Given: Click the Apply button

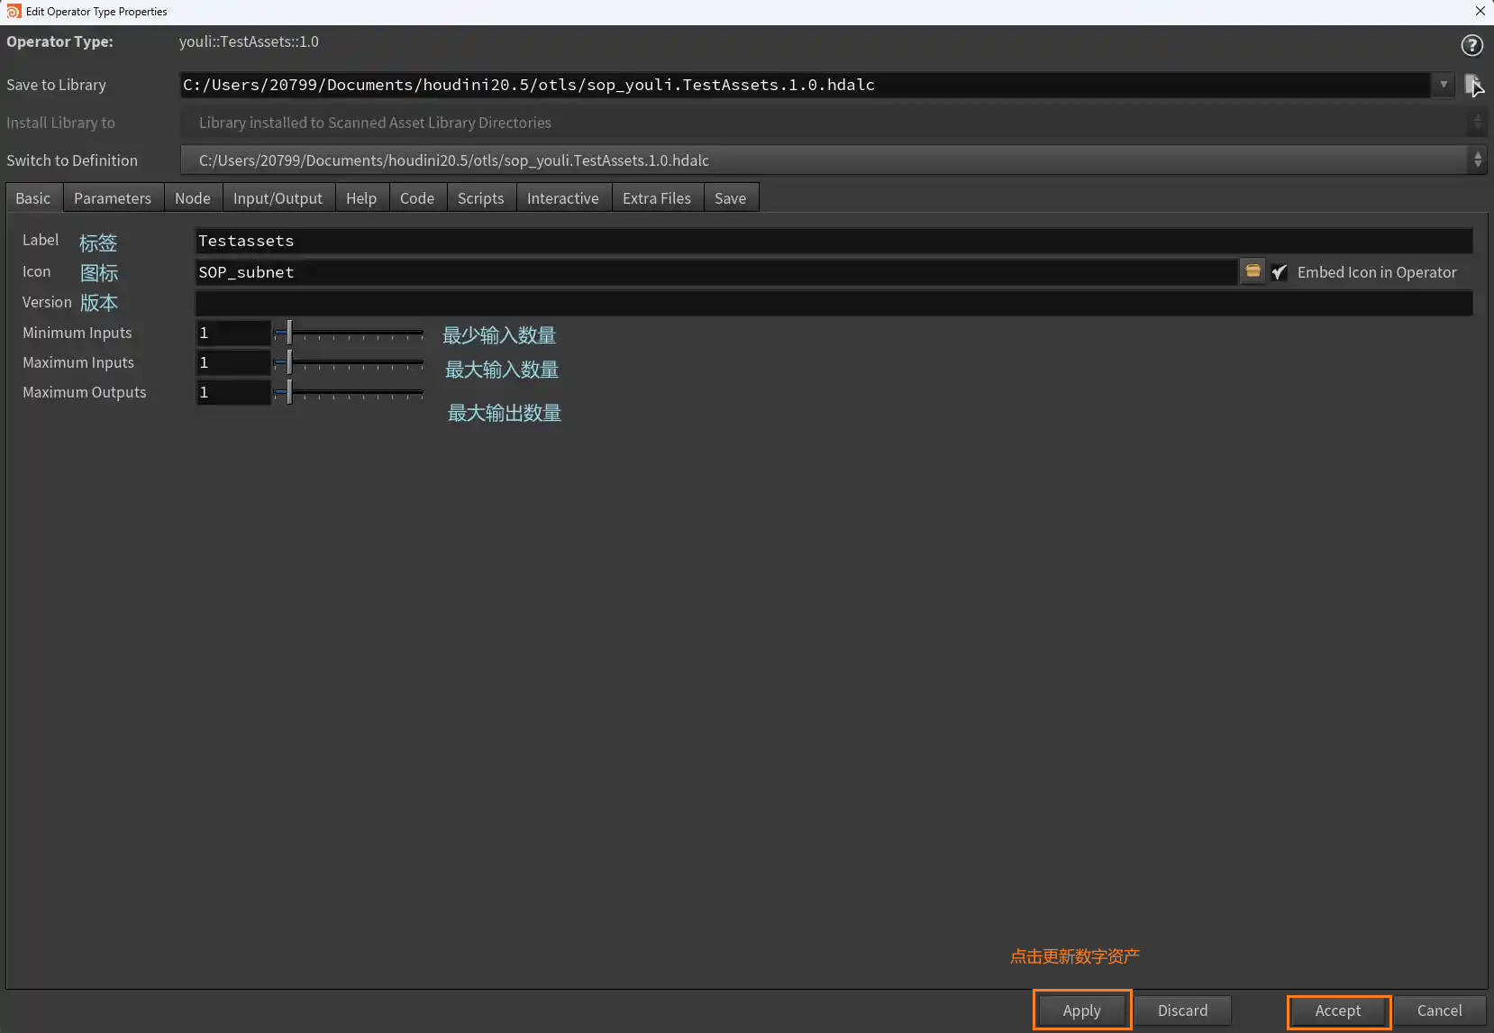Looking at the screenshot, I should (x=1081, y=1010).
